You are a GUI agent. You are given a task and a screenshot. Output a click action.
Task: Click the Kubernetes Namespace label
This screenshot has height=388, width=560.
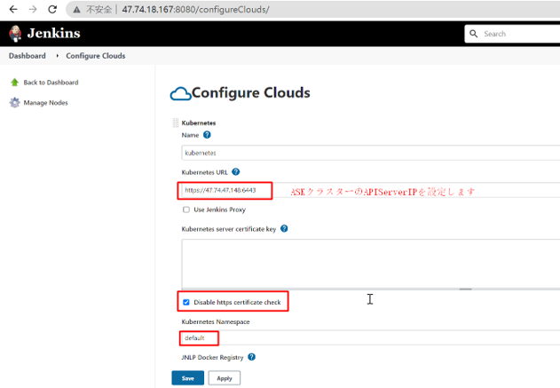[x=216, y=321]
